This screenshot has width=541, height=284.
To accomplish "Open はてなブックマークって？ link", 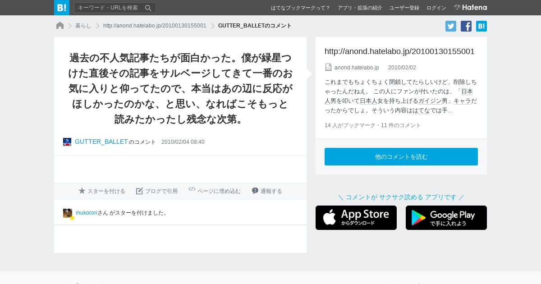I will tap(301, 8).
